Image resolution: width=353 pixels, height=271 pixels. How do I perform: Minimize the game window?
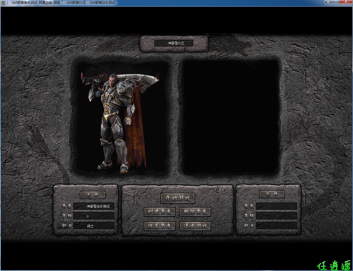pos(329,2)
